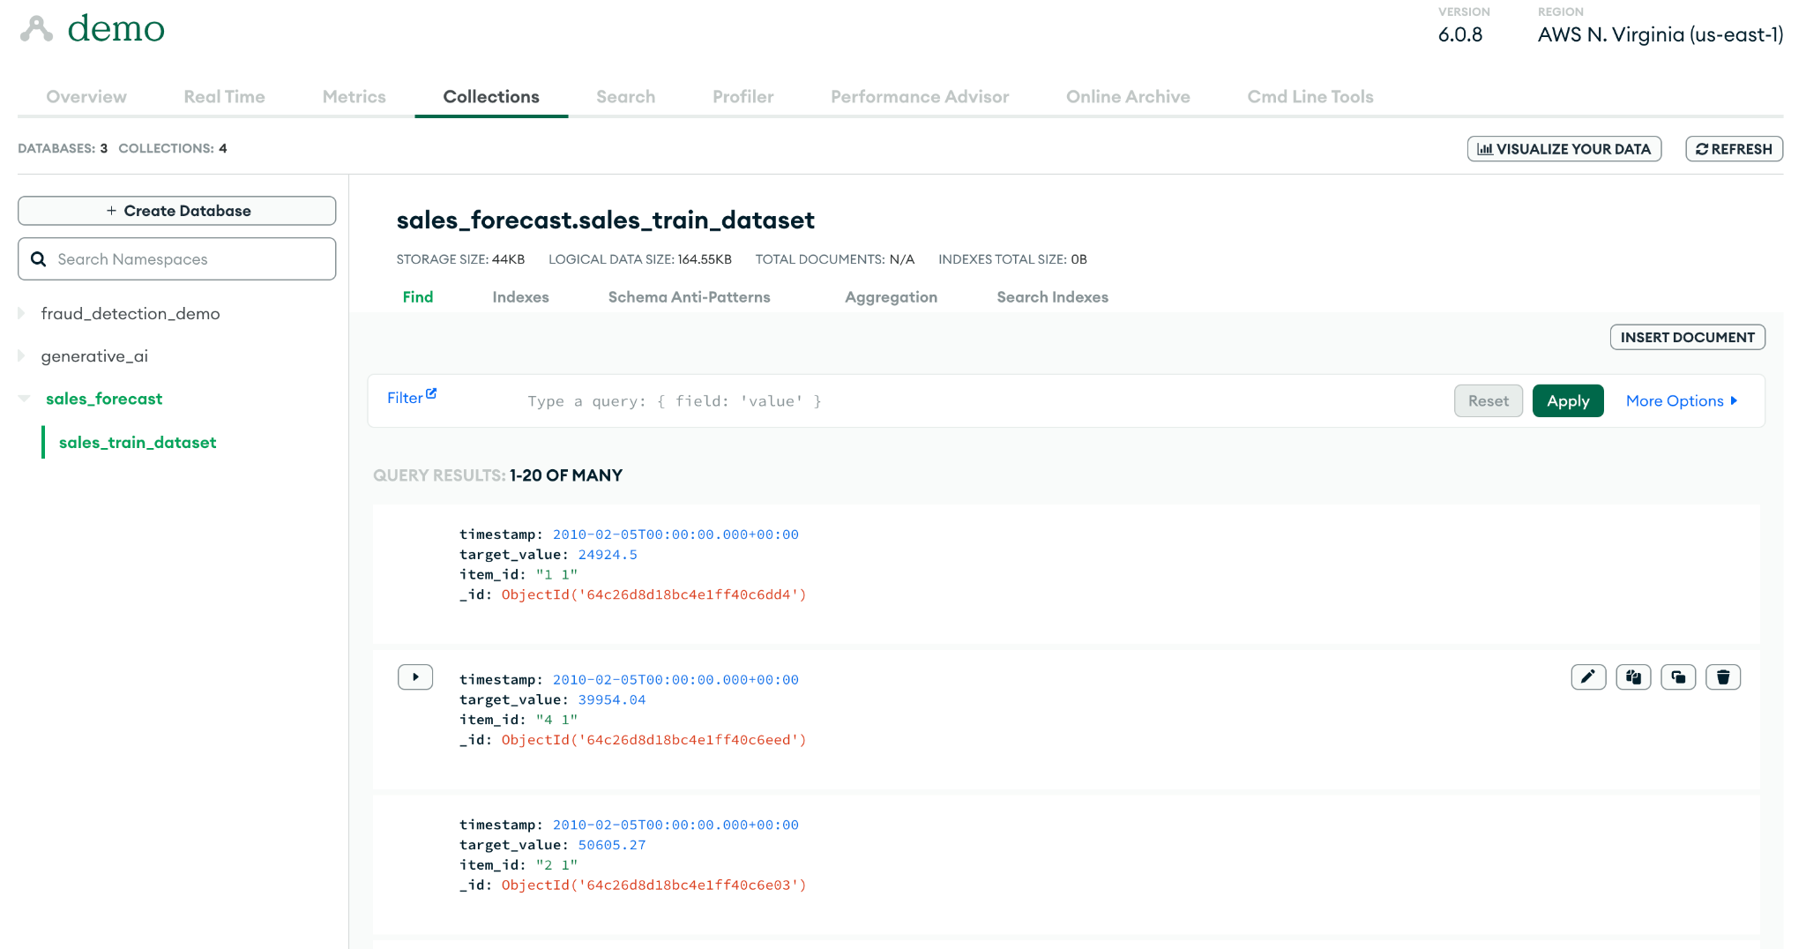The height and width of the screenshot is (949, 1806).
Task: Switch to the Aggregation sub-tab
Action: click(x=891, y=297)
